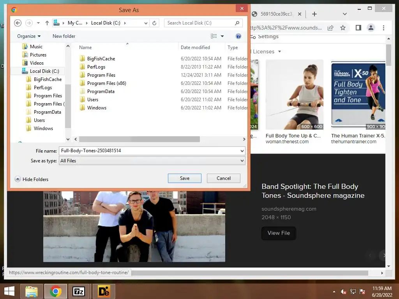Select Pictures in the navigation tree

point(38,55)
